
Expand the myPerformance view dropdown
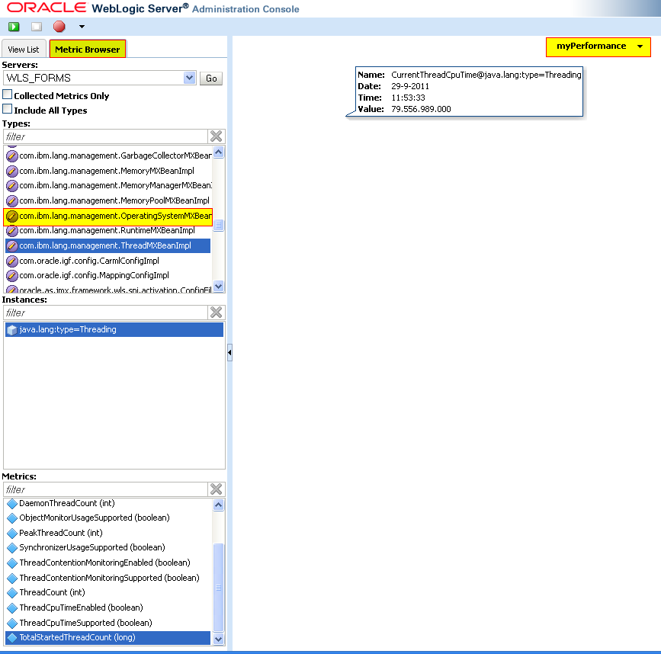pos(639,46)
